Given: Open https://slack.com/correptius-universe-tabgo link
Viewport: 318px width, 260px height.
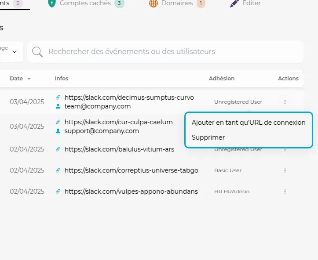Looking at the screenshot, I should coord(131,170).
